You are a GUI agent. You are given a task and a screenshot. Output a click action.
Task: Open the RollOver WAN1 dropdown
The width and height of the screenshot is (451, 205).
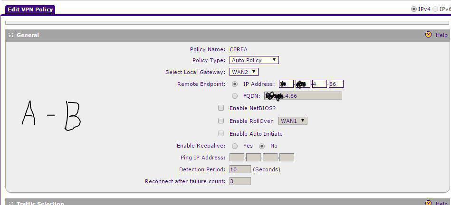[x=293, y=121]
